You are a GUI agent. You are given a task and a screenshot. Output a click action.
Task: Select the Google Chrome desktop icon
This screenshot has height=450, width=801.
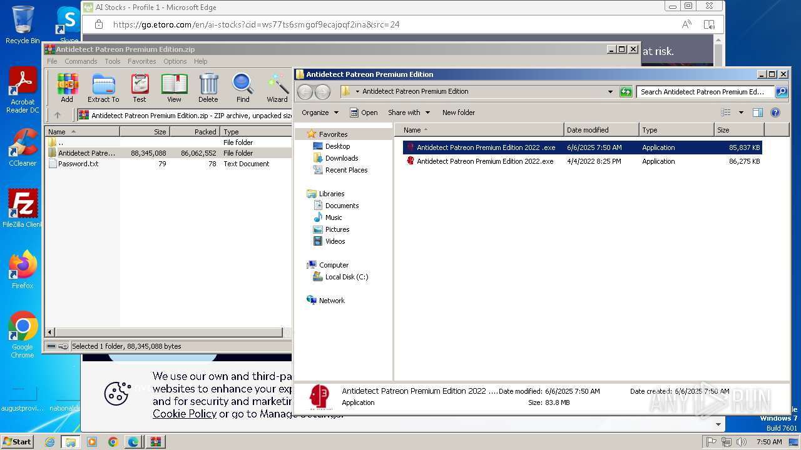(x=23, y=335)
